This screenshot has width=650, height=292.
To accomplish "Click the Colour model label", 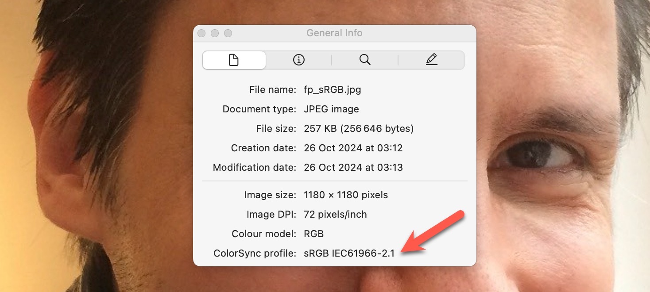I will [264, 234].
